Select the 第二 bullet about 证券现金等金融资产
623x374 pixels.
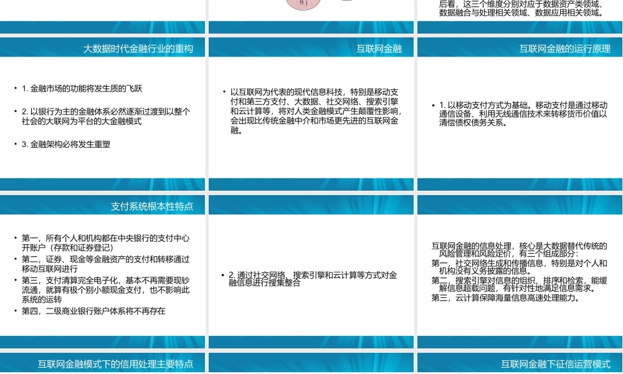click(103, 263)
